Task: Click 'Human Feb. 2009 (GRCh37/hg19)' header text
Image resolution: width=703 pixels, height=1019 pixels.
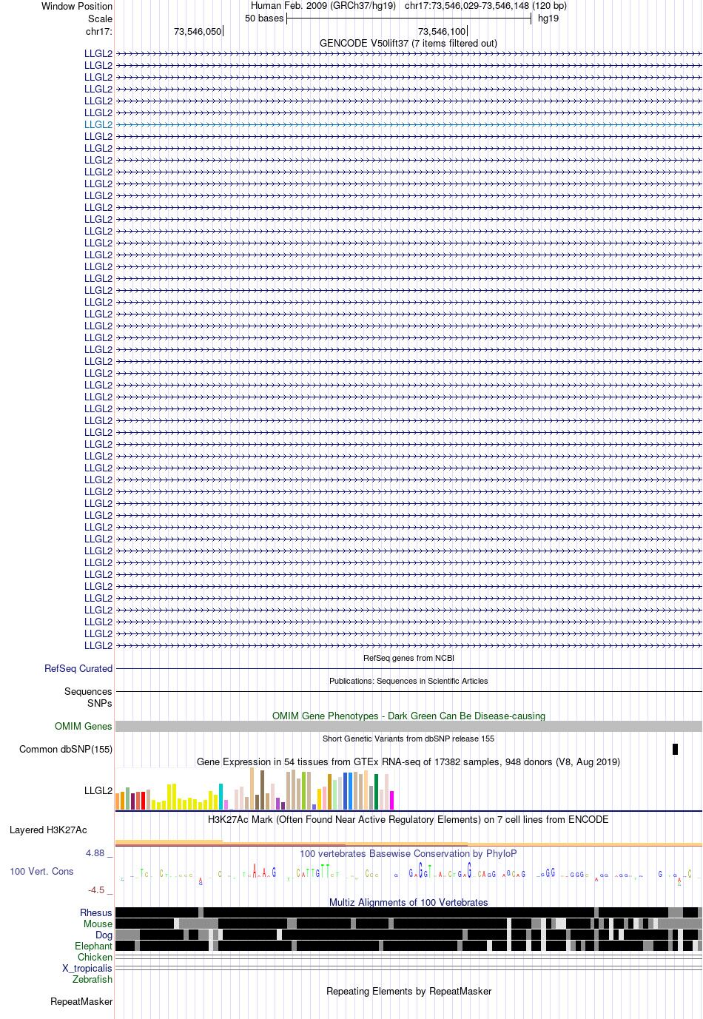Action: [x=323, y=6]
